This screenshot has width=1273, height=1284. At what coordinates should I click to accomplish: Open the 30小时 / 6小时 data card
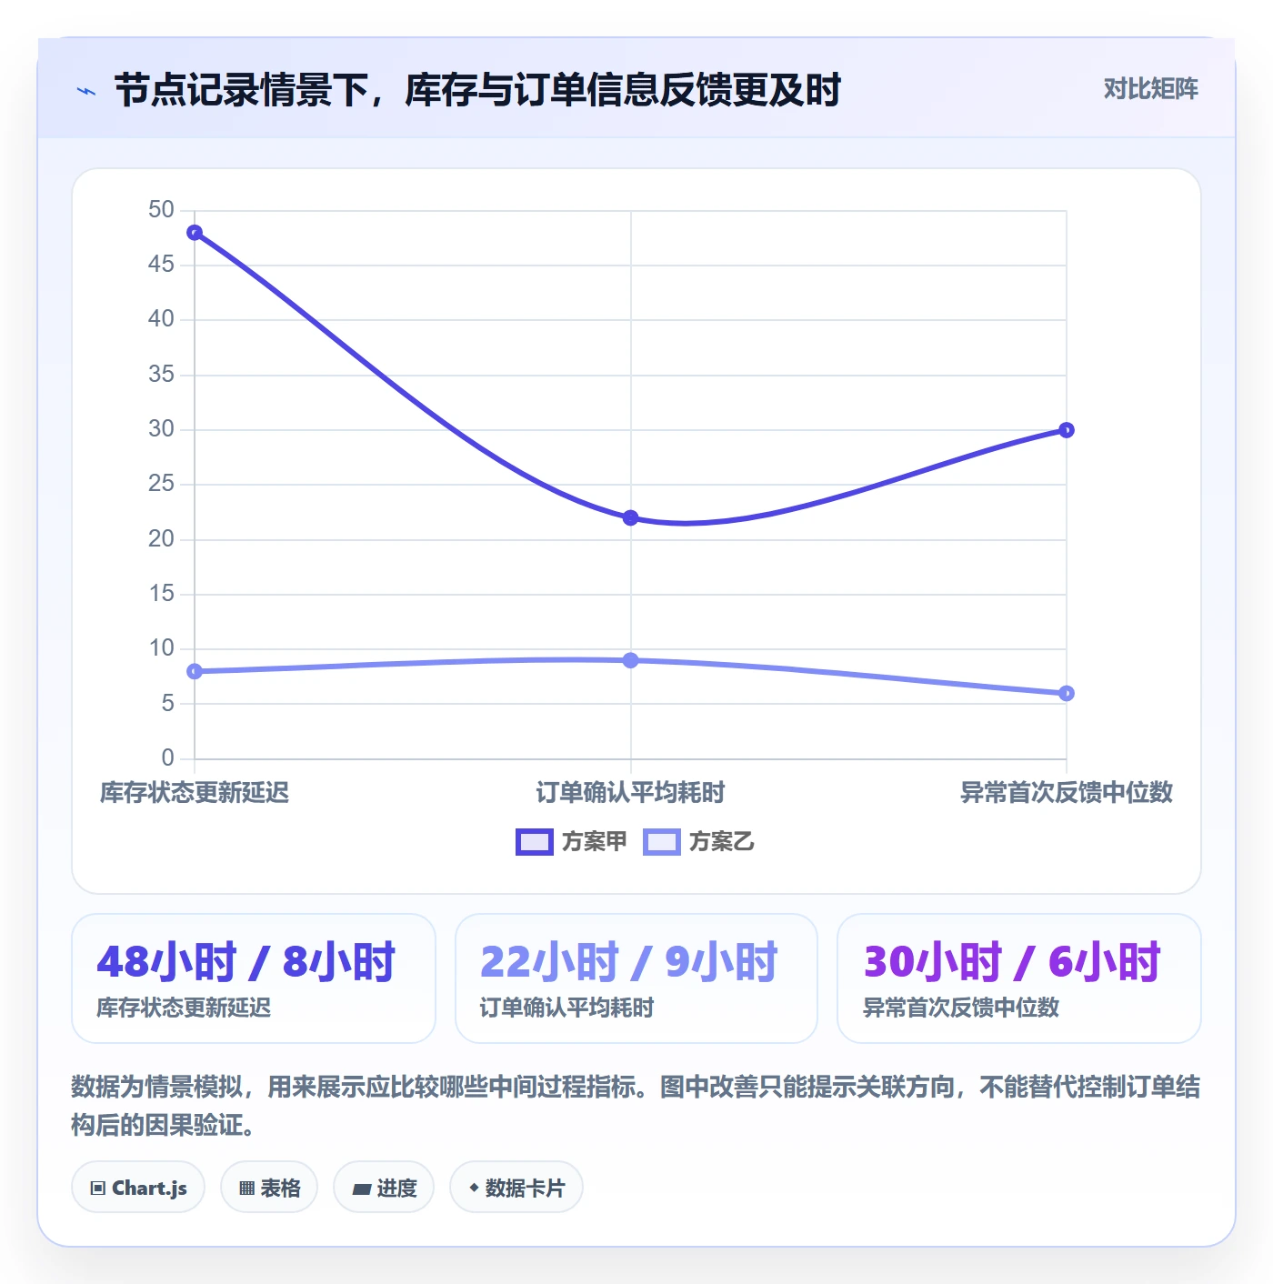pos(1019,978)
